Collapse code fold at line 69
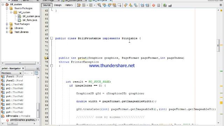 (x=51, y=38)
